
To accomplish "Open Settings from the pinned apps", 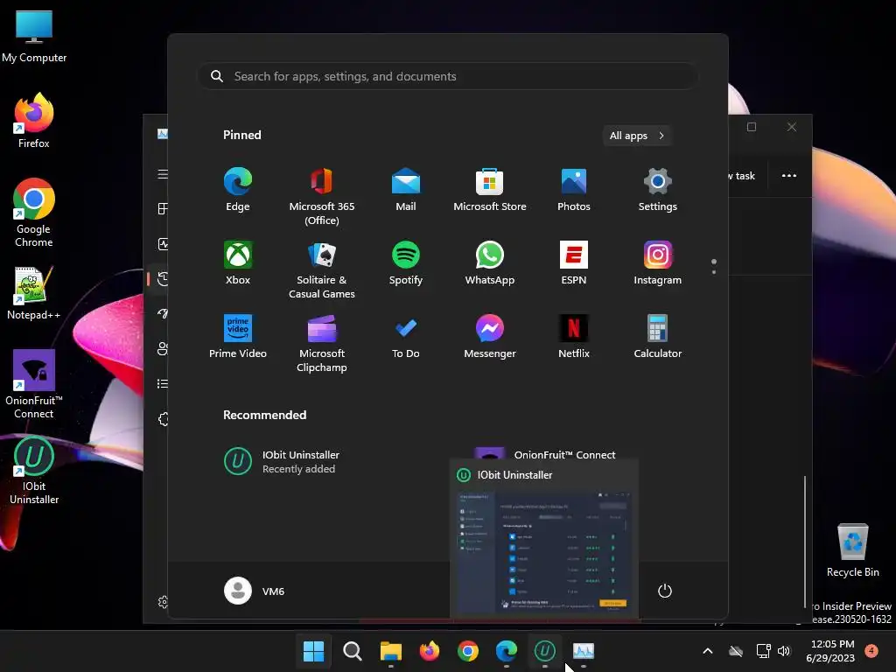I will 658,190.
